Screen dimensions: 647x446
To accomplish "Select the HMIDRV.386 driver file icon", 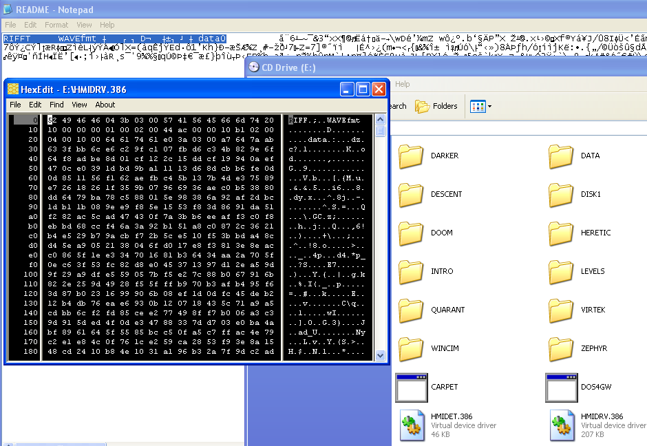I will [562, 426].
